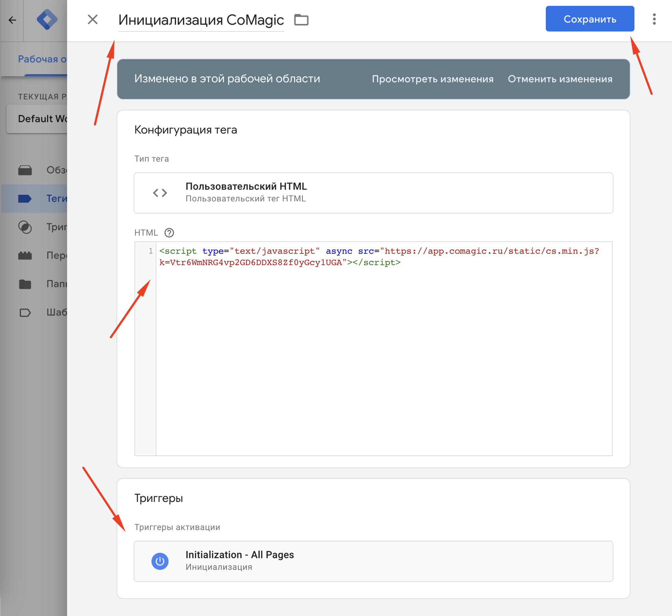The image size is (672, 616).
Task: Click the code brackets tag type icon
Action: coord(160,193)
